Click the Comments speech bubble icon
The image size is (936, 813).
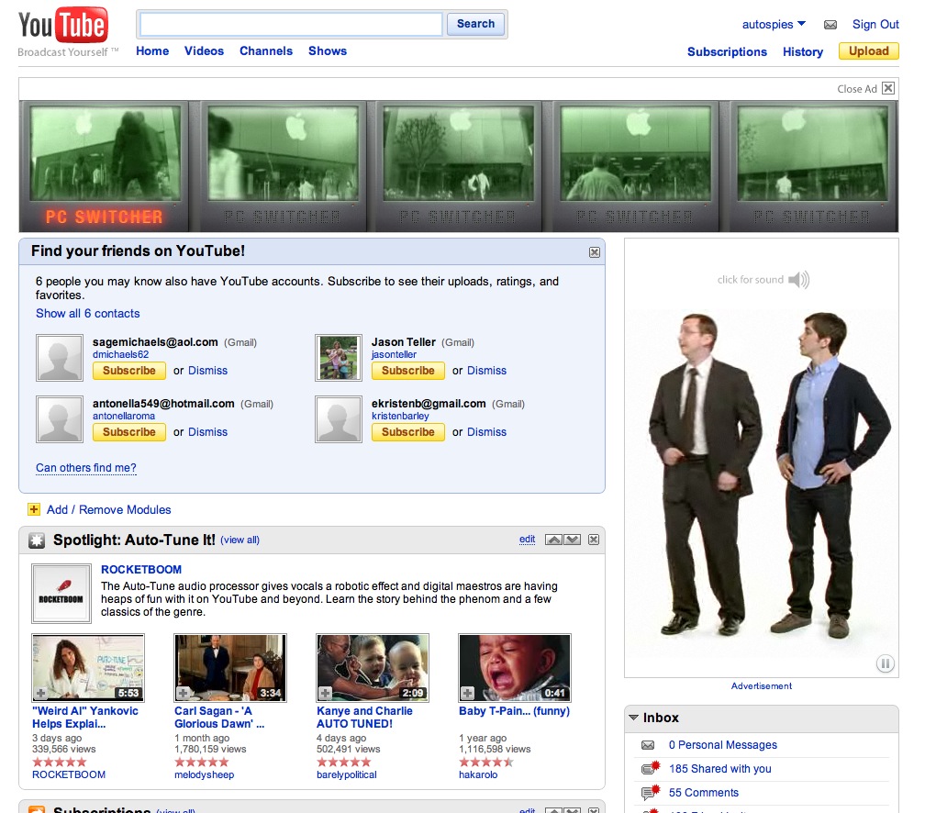[650, 792]
